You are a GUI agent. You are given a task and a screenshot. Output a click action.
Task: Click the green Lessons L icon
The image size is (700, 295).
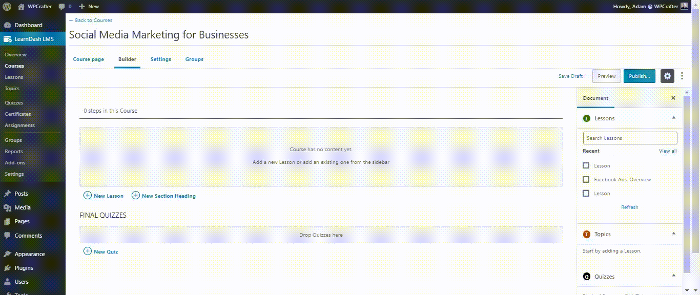pyautogui.click(x=587, y=118)
